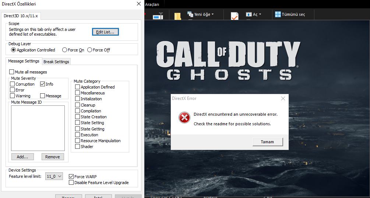Click the Aç icon in Explorer ribbon
The image size is (370, 198).
coord(249,14)
